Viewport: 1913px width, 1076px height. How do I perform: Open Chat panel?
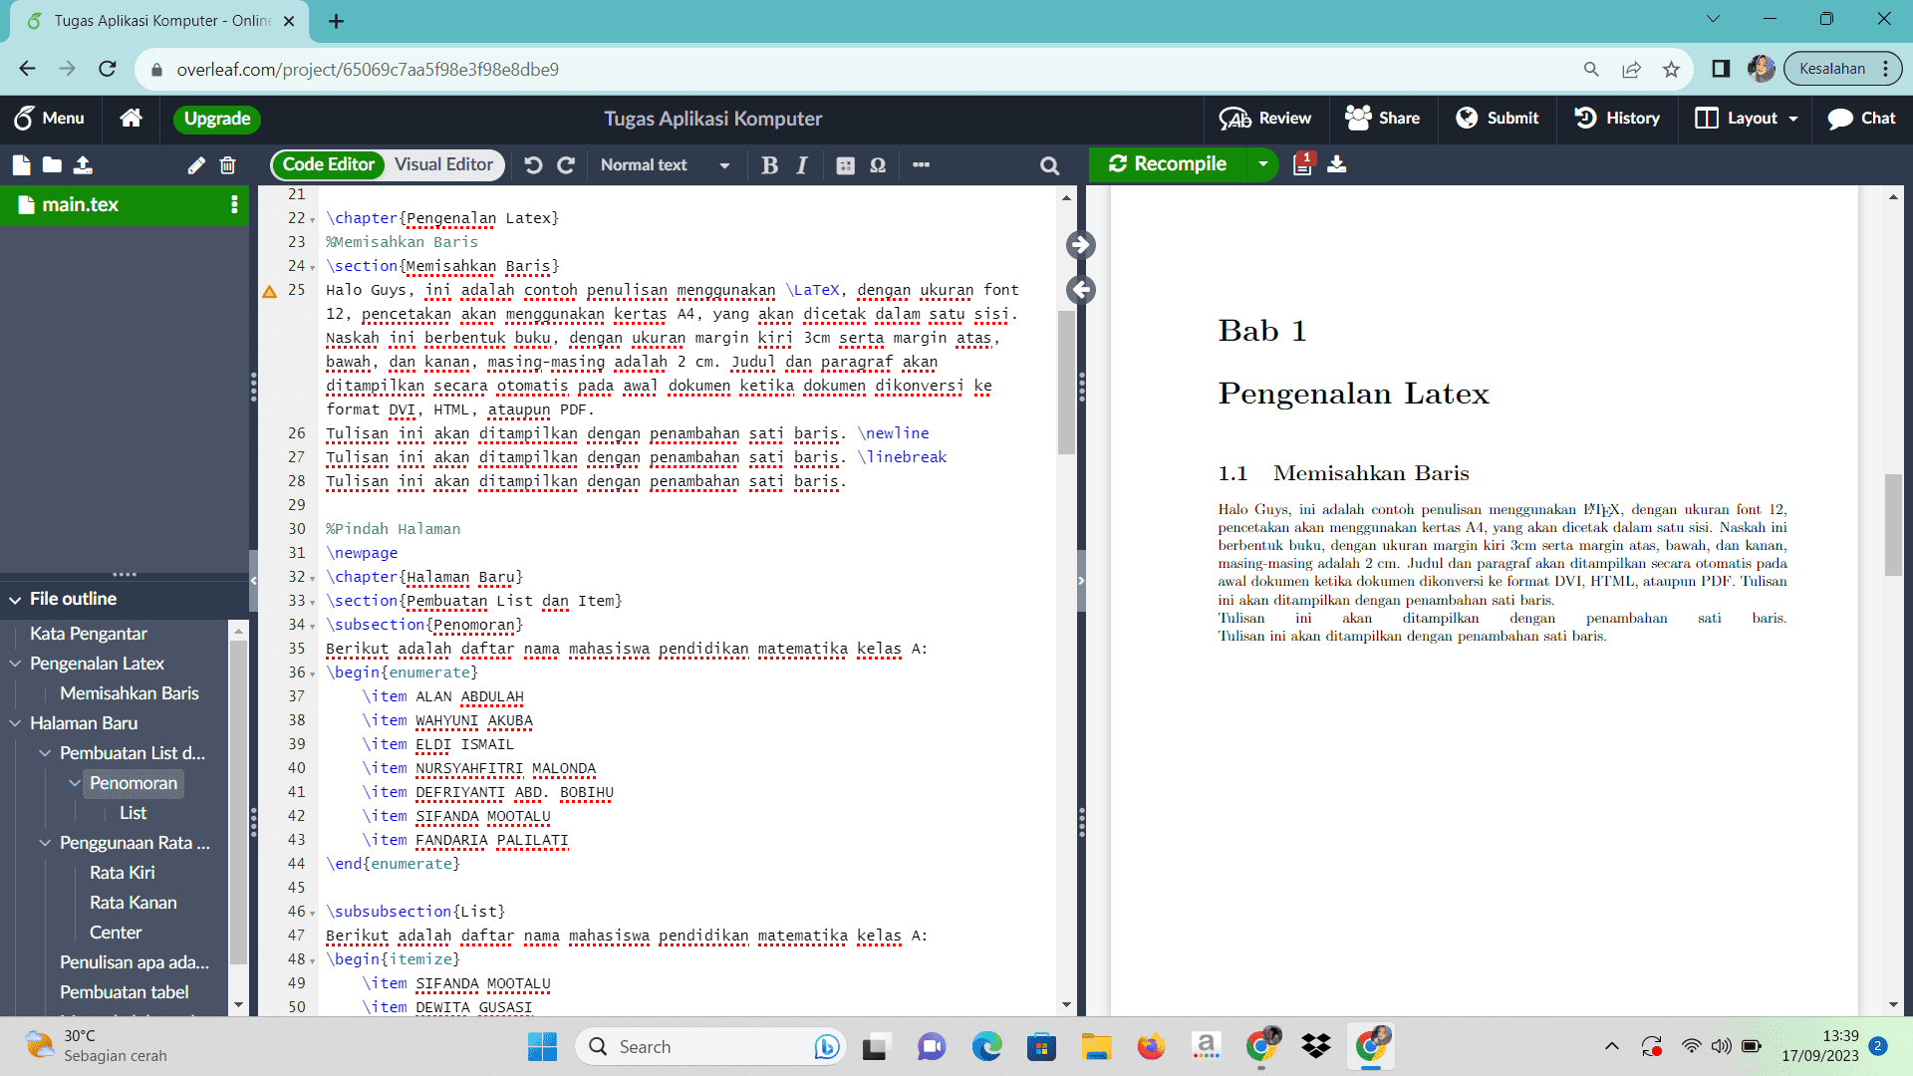pos(1861,118)
